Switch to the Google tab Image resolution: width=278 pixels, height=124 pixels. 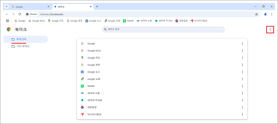pyautogui.click(x=30, y=7)
